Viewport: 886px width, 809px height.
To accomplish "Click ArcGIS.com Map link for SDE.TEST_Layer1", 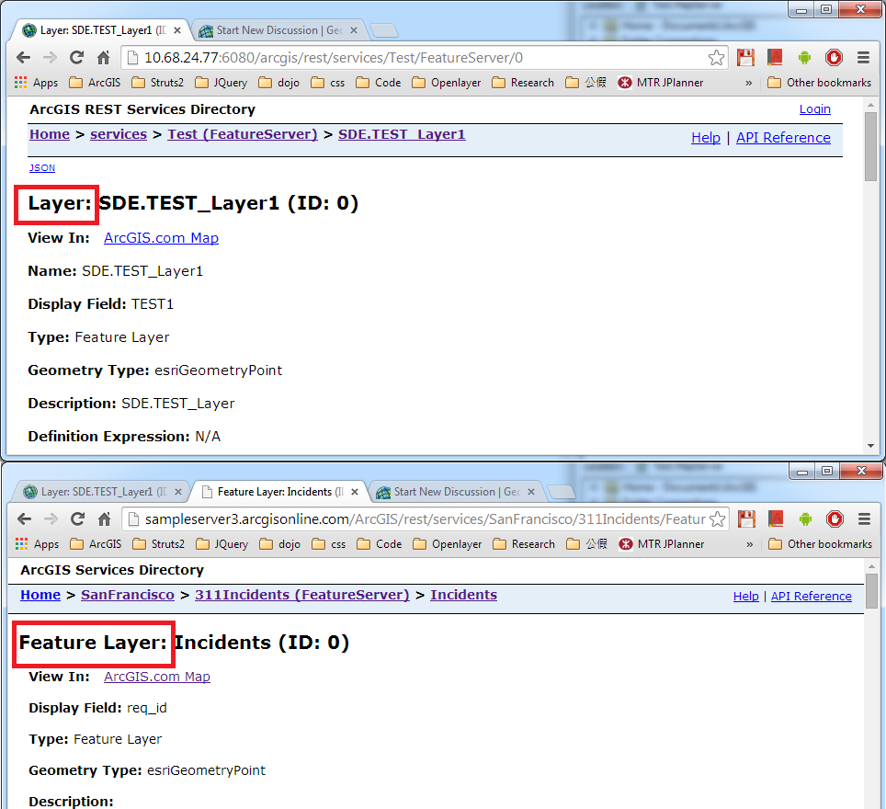I will [161, 238].
